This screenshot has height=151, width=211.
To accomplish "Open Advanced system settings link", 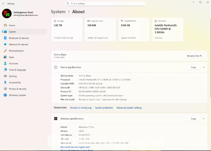I will [x=129, y=107].
